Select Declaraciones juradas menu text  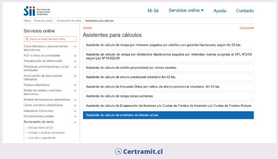click(39, 116)
